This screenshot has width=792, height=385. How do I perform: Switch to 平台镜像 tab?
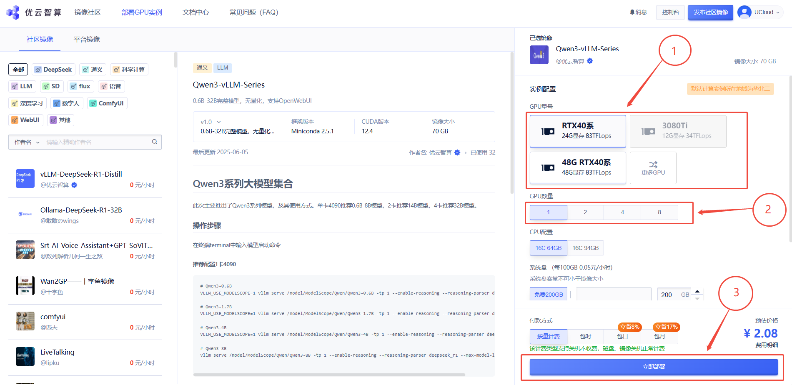coord(87,39)
